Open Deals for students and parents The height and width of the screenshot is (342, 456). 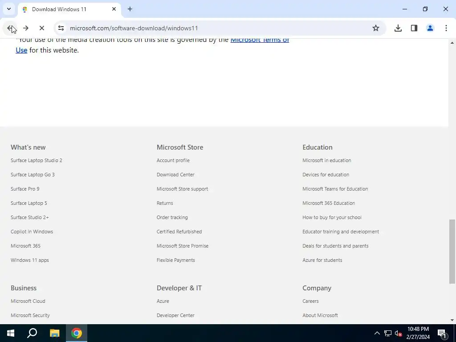point(335,246)
